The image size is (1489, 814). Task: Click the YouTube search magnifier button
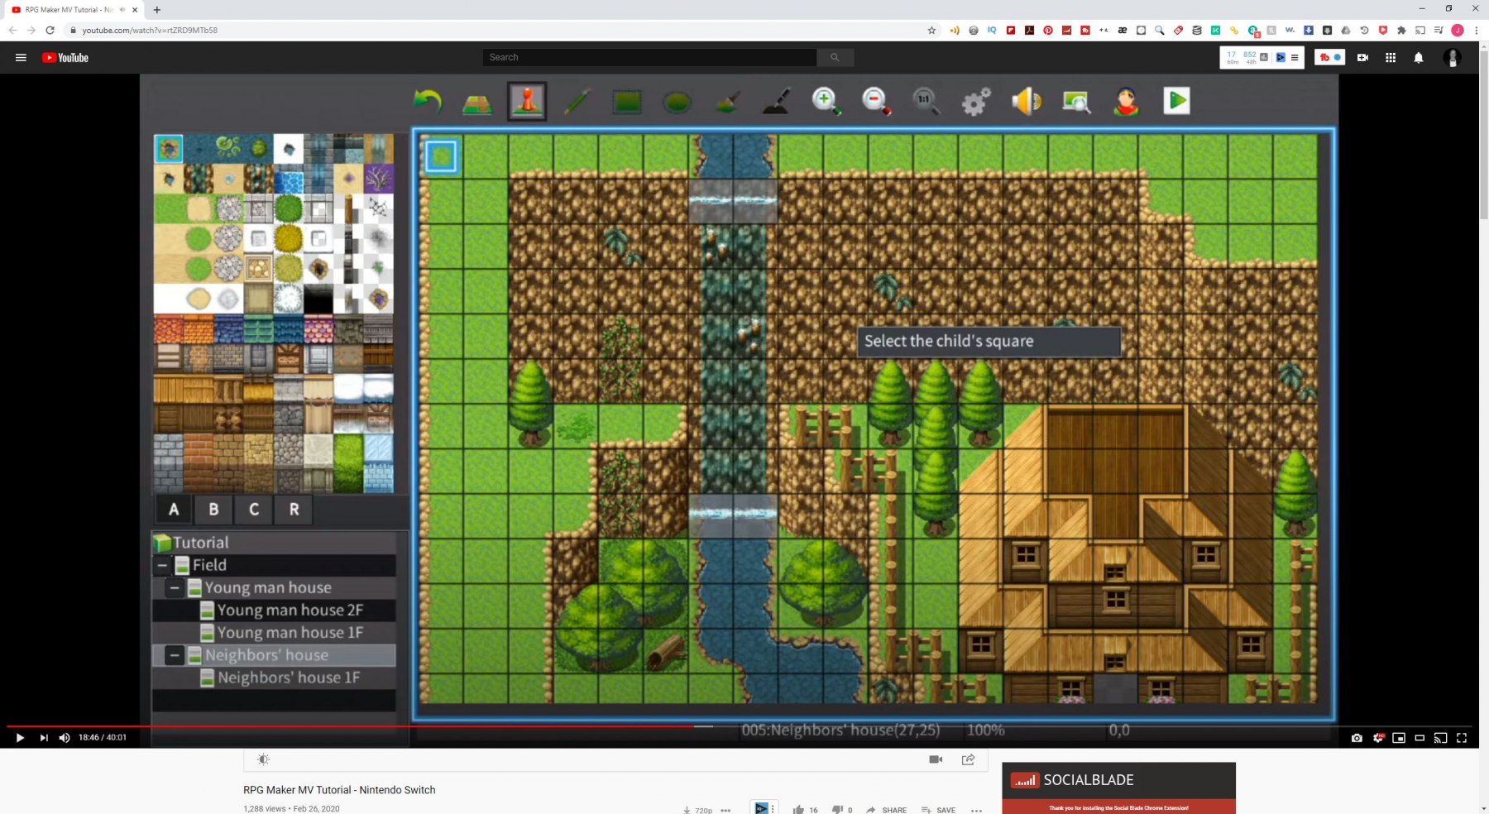(x=835, y=57)
